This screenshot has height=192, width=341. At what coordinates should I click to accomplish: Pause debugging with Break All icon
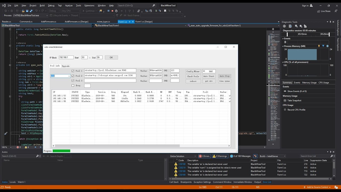(108, 11)
